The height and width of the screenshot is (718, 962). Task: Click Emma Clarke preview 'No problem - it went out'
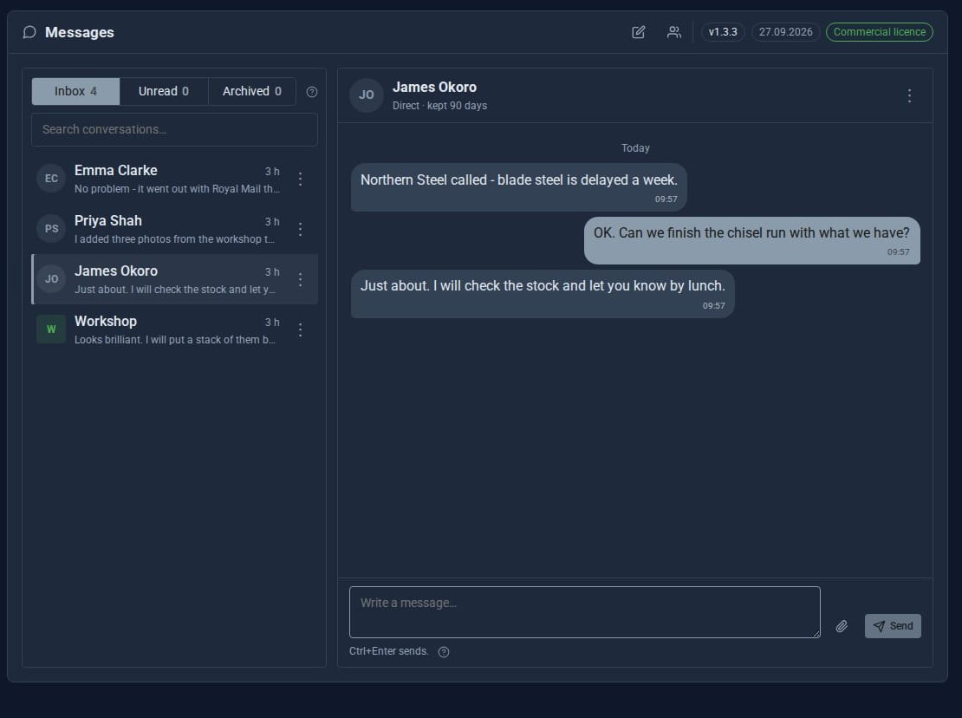click(x=177, y=189)
